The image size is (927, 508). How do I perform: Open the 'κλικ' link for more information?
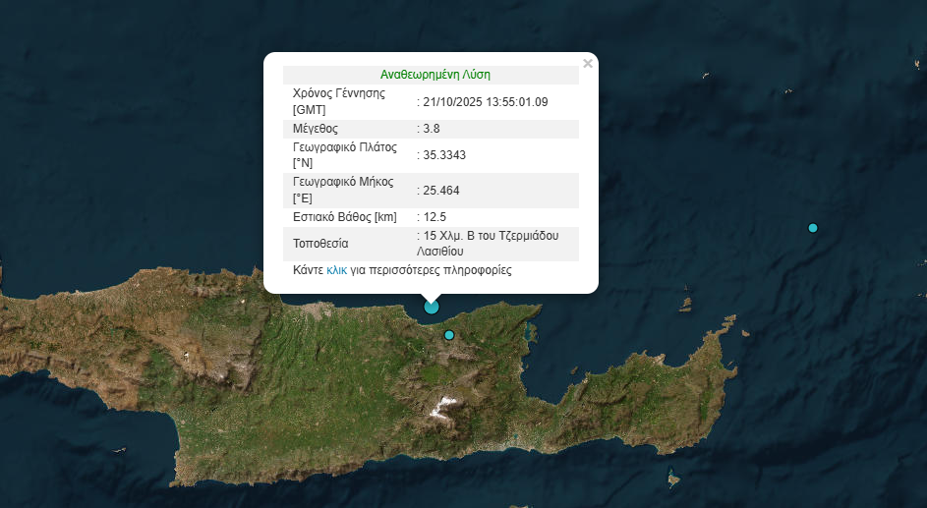tap(337, 269)
